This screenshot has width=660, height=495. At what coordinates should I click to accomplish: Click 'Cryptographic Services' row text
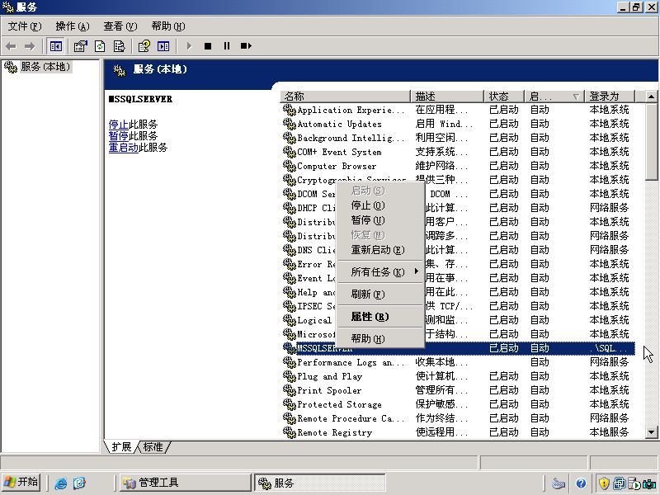(x=351, y=180)
